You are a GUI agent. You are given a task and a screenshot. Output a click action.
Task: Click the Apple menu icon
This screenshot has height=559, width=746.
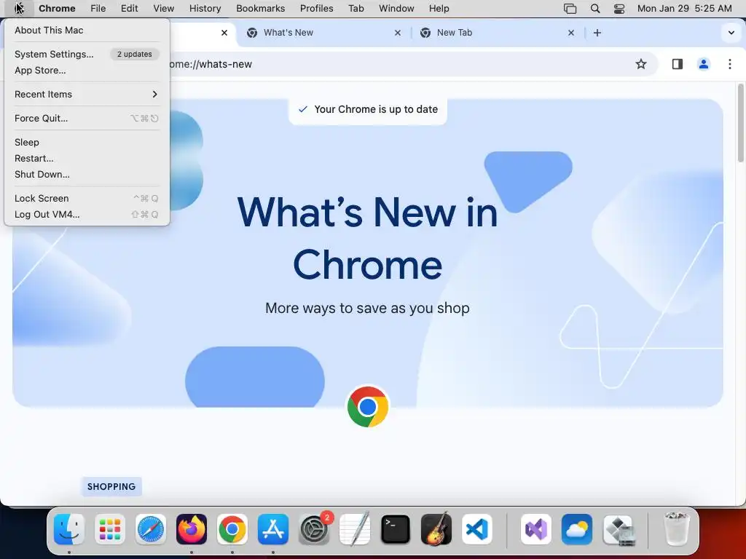[x=19, y=9]
